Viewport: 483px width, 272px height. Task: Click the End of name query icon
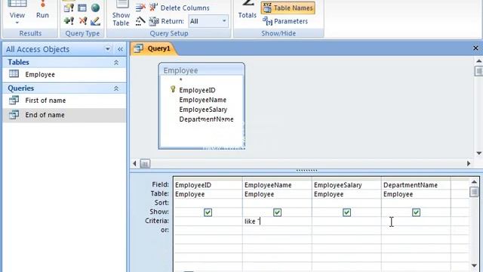[x=14, y=115]
